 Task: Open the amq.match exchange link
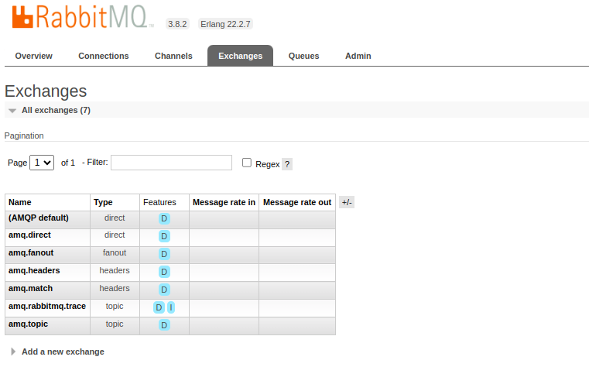[31, 288]
